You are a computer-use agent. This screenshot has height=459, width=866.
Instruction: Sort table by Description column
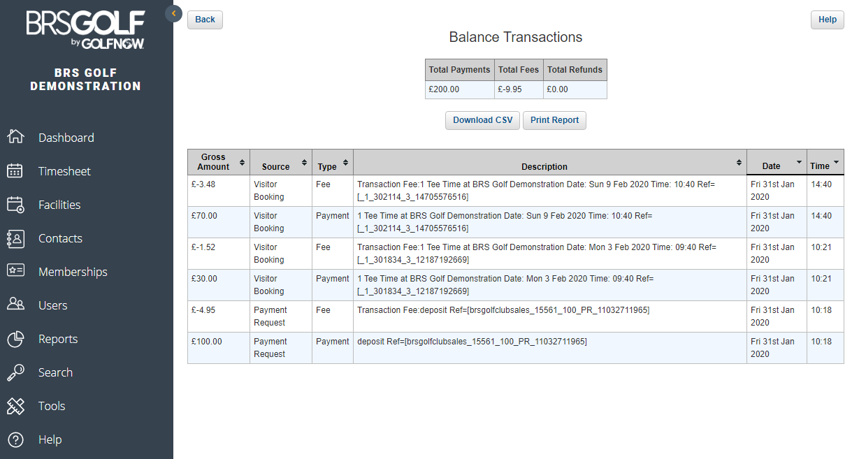[550, 162]
